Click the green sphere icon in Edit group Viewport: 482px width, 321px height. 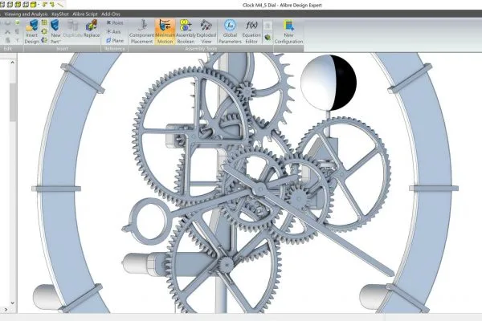17,22
